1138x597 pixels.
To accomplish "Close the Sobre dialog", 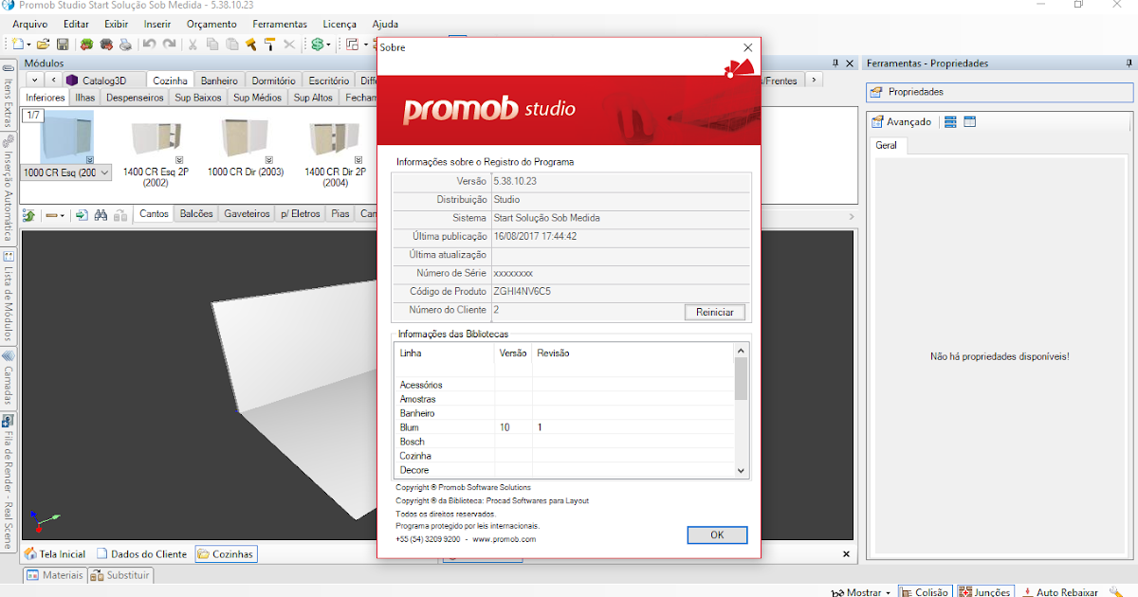I will (x=748, y=47).
